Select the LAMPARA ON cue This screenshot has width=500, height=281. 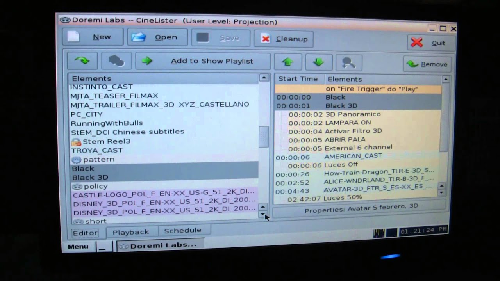tap(358, 123)
